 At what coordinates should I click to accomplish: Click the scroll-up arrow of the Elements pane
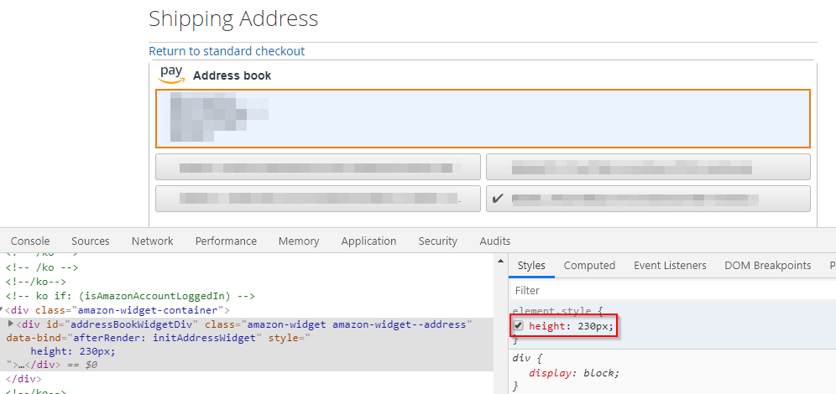click(x=500, y=261)
